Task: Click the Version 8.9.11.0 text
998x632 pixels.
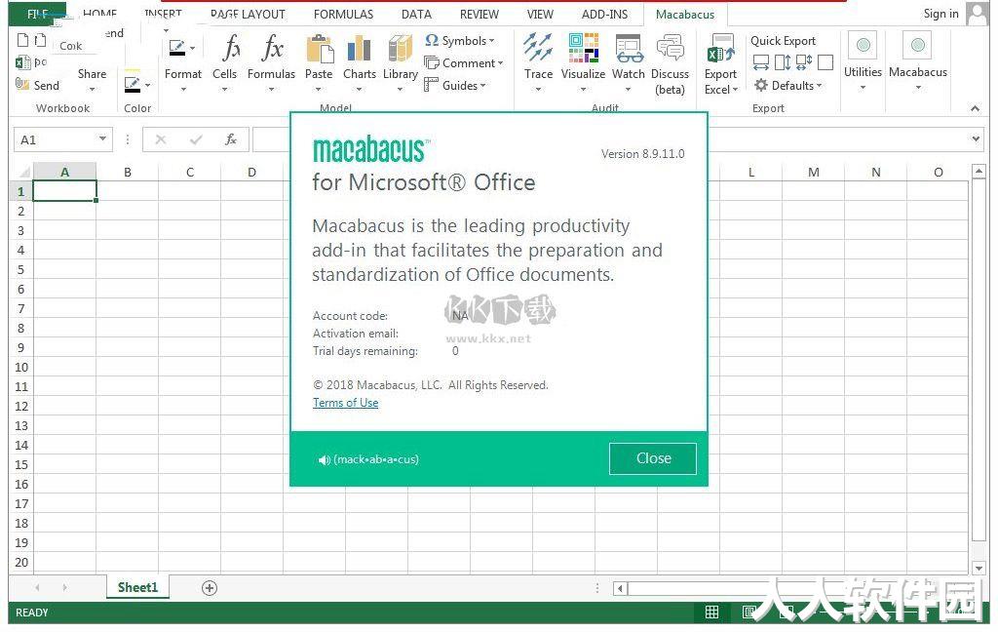Action: tap(643, 153)
